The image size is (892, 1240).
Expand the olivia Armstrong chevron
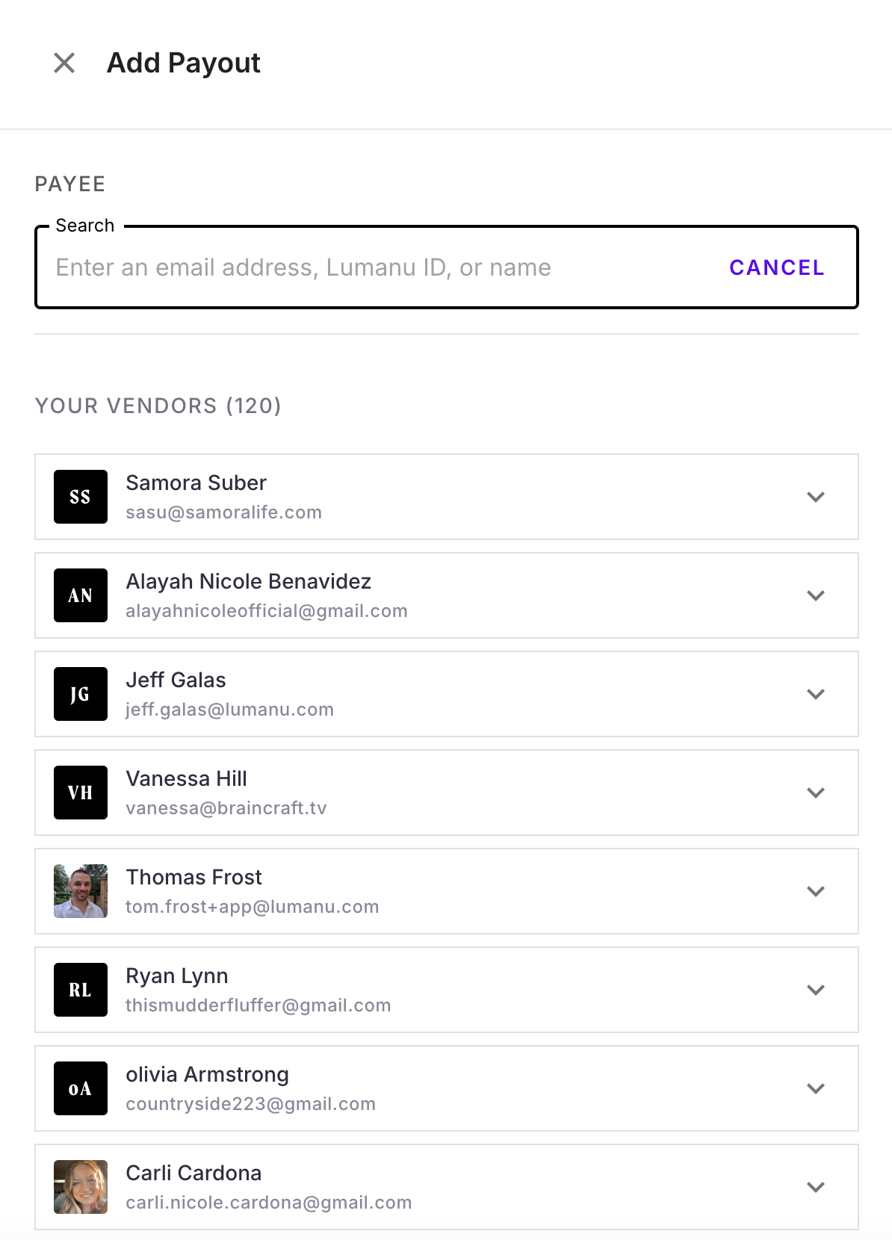point(816,1088)
